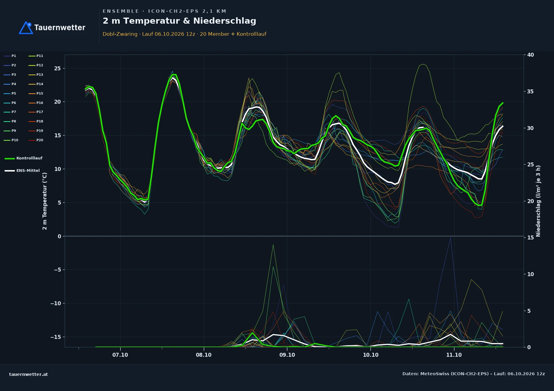Click the 09.10 date axis label
This screenshot has height=391, width=554.
(287, 355)
